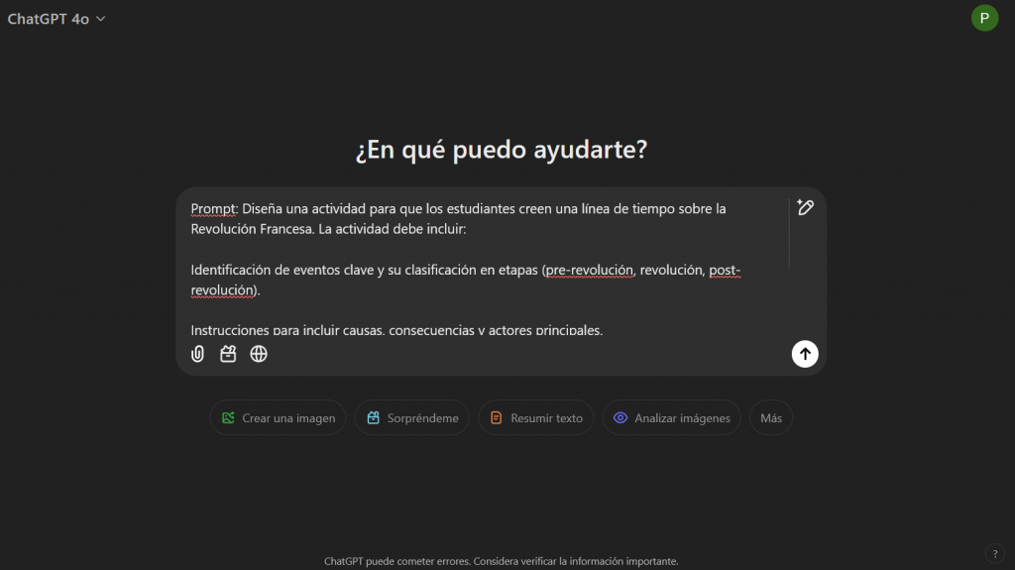The height and width of the screenshot is (570, 1015).
Task: Place cursor after "consecuencias y actores principales"
Action: 602,330
